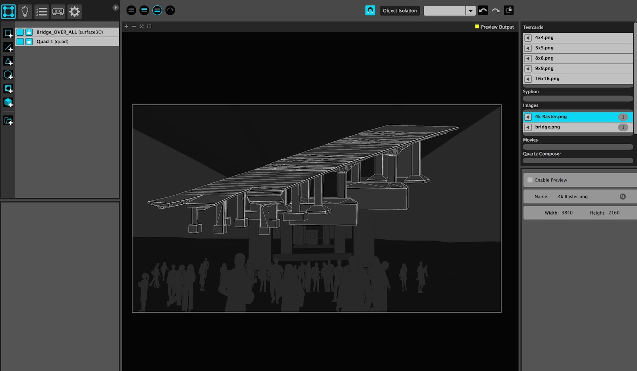Click the Object Isolation button
The height and width of the screenshot is (371, 637).
[400, 11]
